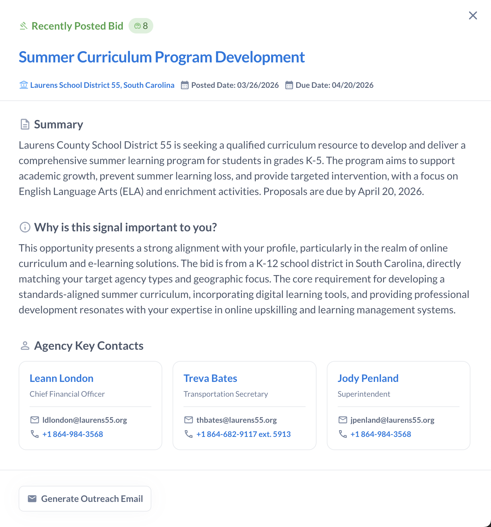Email Leann London at ldlondon@laurens55.org
This screenshot has width=491, height=527.
pos(85,420)
